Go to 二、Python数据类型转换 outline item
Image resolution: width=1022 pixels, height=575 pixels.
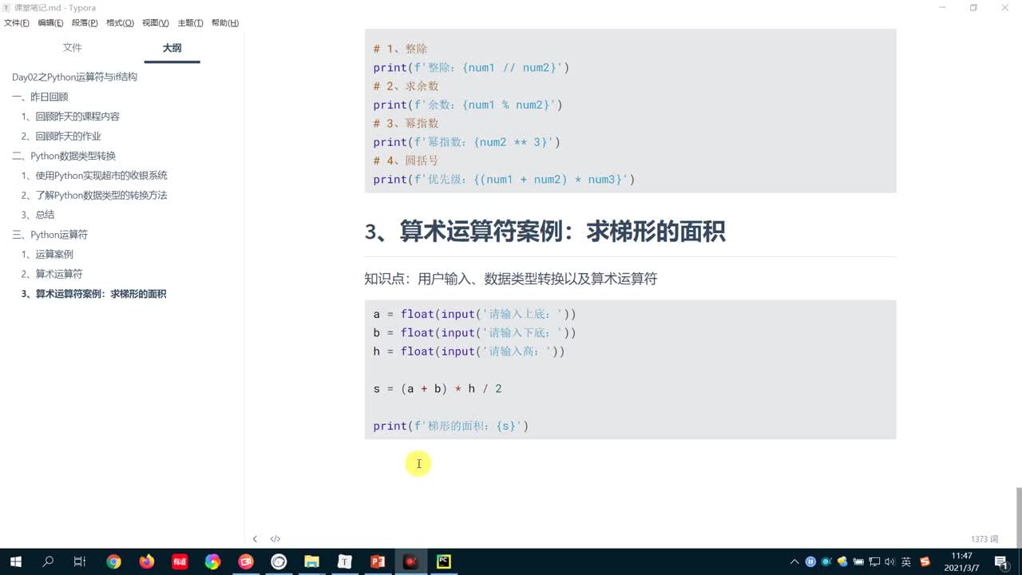point(64,156)
